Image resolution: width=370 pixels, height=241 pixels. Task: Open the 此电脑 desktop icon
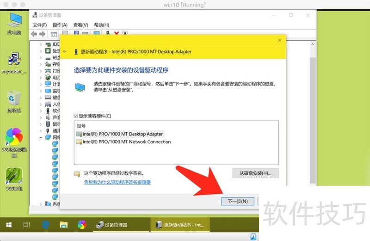pos(14,24)
